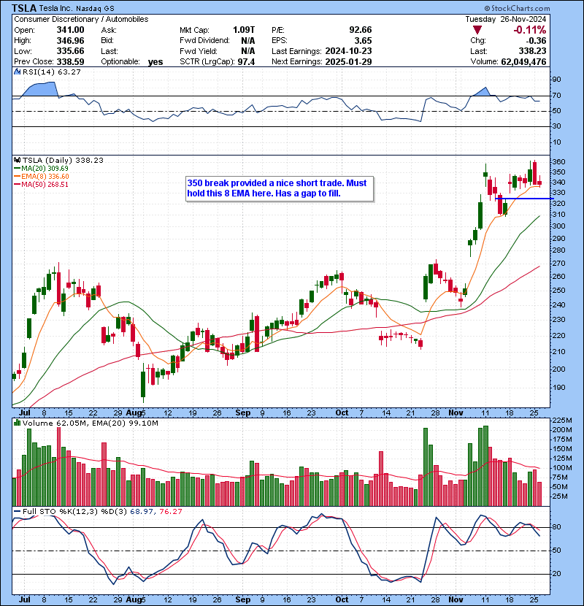The width and height of the screenshot is (584, 606).
Task: Click the 300 price axis label
Action: point(558,226)
